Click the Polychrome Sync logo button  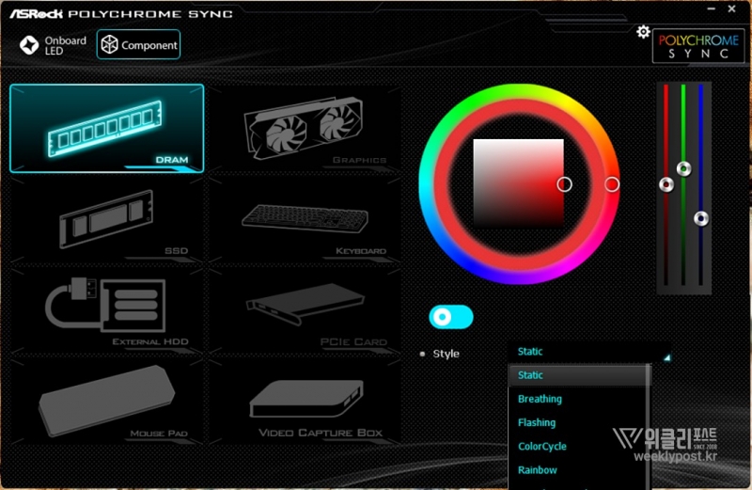point(692,46)
